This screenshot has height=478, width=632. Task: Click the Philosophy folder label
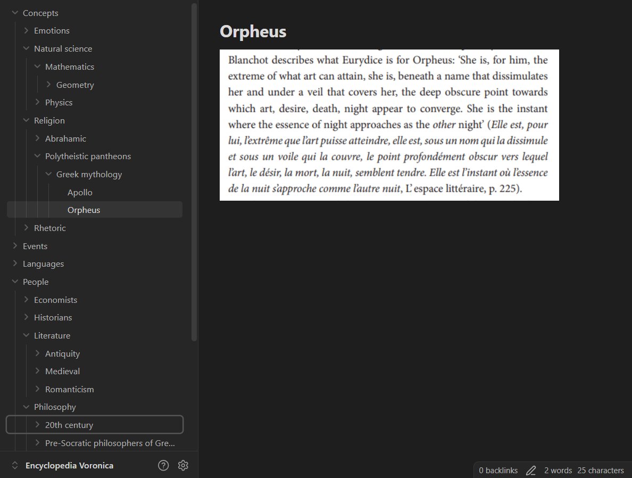click(x=55, y=407)
